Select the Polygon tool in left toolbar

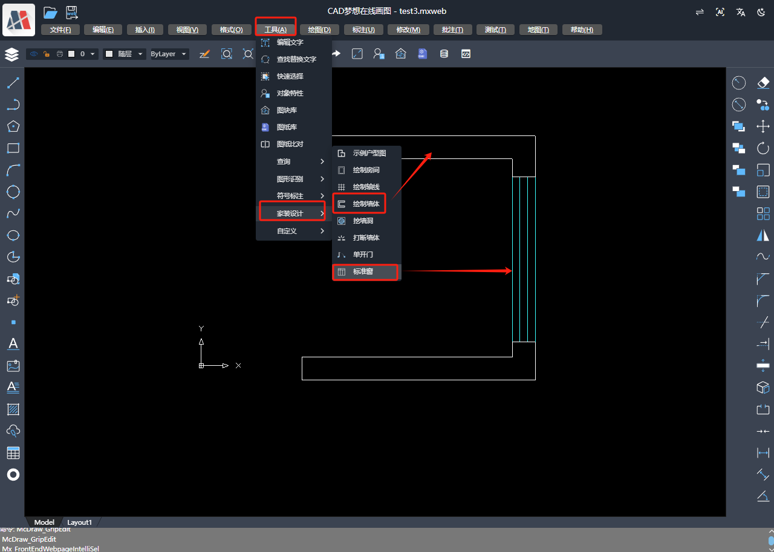coord(13,126)
